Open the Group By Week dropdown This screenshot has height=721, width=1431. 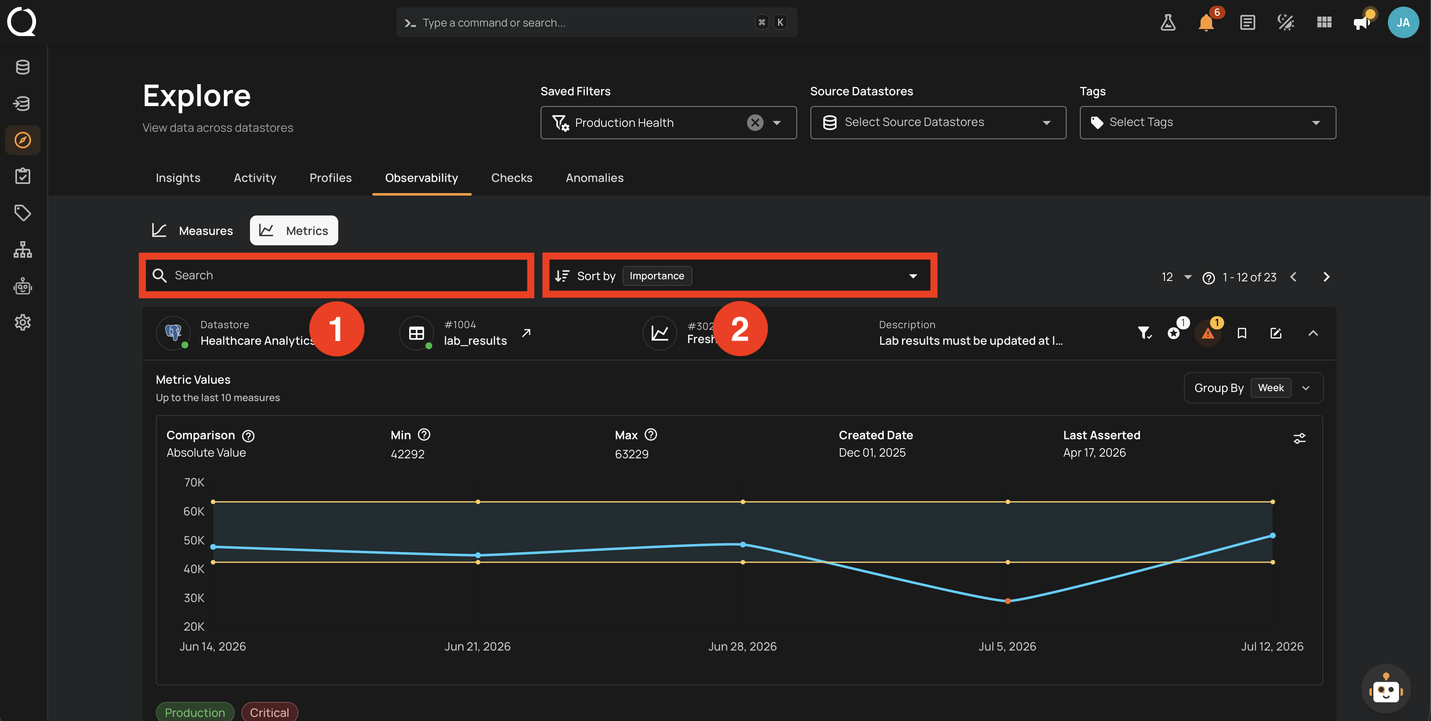1253,388
